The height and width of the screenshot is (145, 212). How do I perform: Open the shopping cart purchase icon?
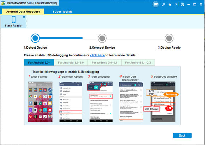(x=155, y=5)
